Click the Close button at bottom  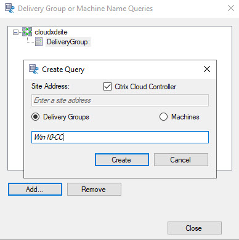[195, 228]
